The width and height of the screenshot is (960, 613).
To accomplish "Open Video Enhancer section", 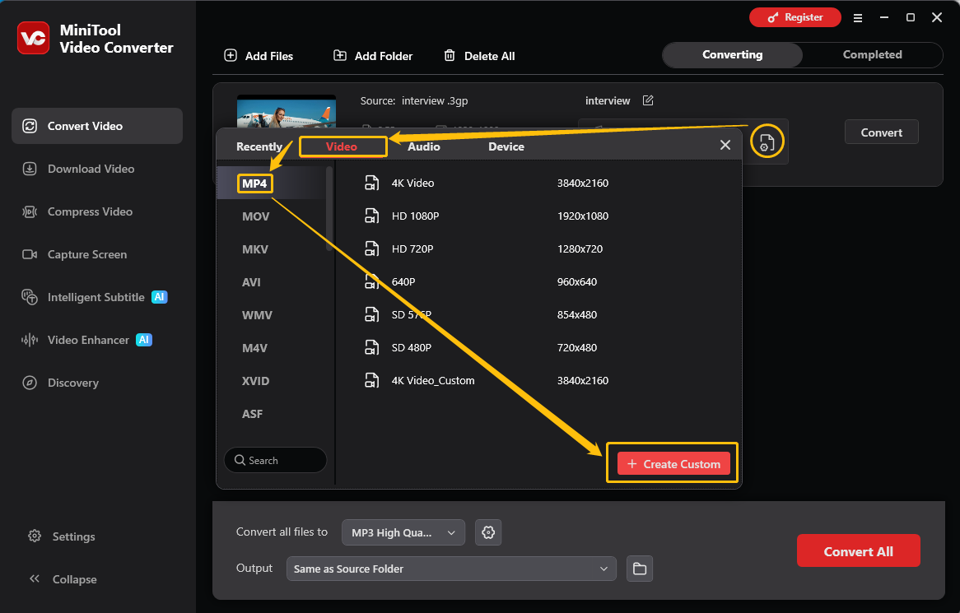I will tap(96, 340).
